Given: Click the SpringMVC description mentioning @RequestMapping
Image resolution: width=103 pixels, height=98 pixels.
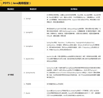Looking at the screenshot, I should 74,32.
